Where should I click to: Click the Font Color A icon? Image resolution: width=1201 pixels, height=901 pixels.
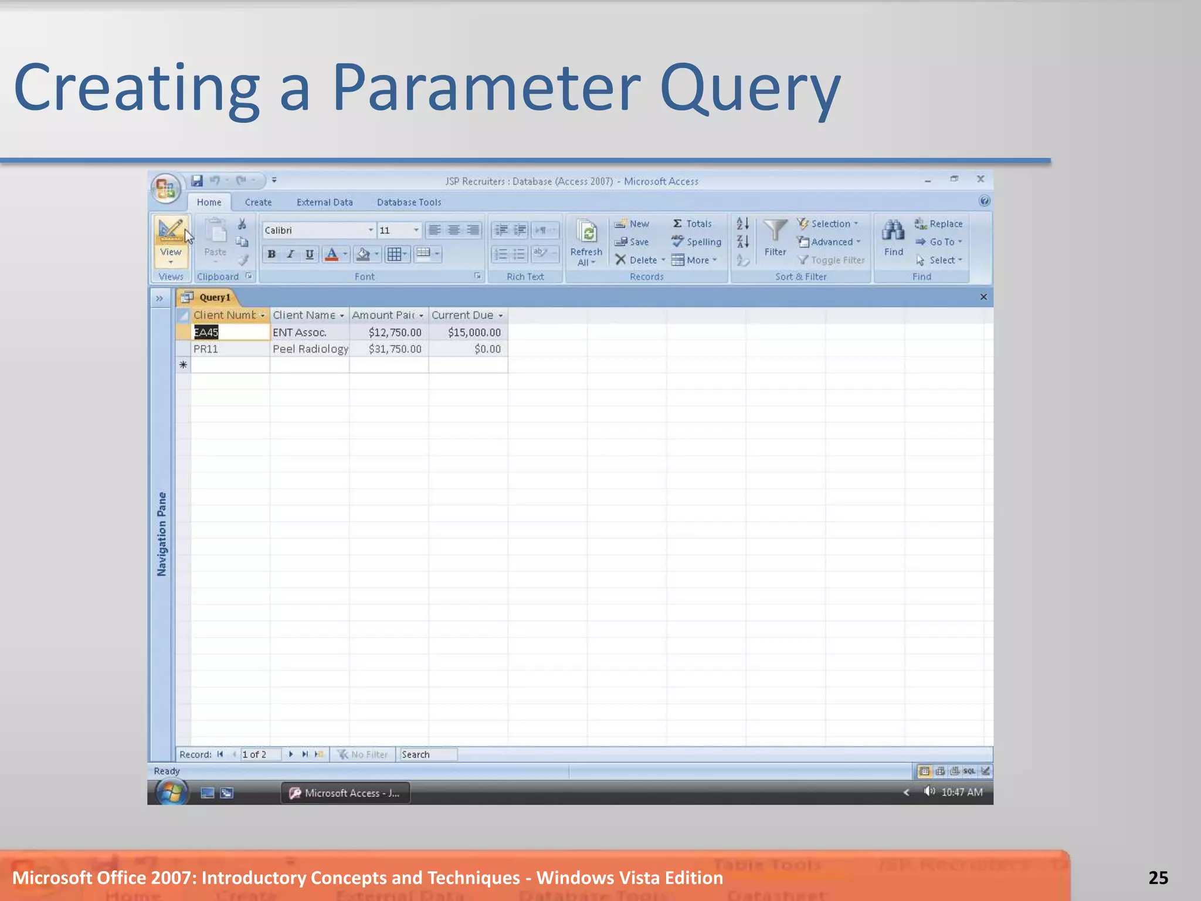(x=331, y=254)
